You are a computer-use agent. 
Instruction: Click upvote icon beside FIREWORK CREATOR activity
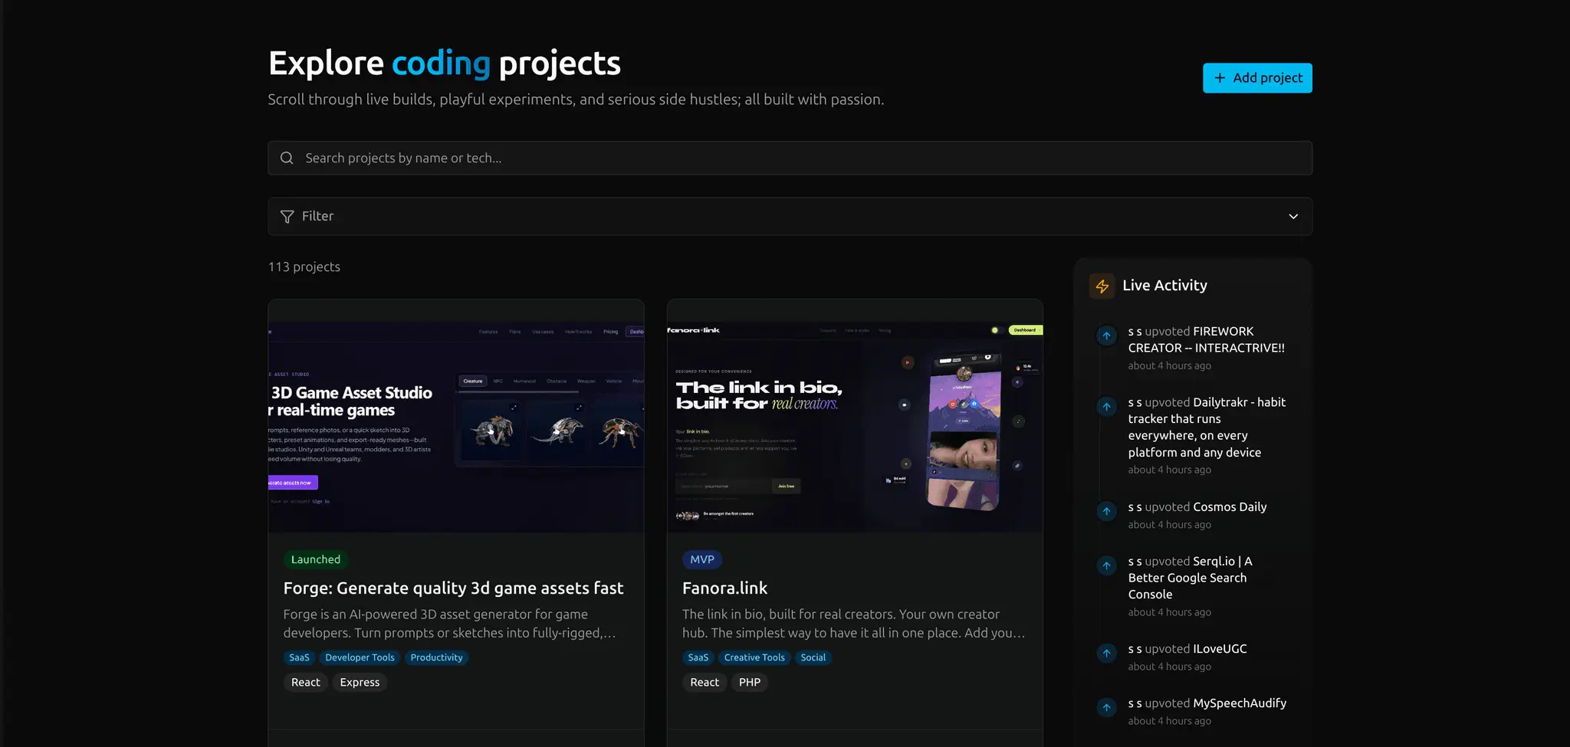1106,336
